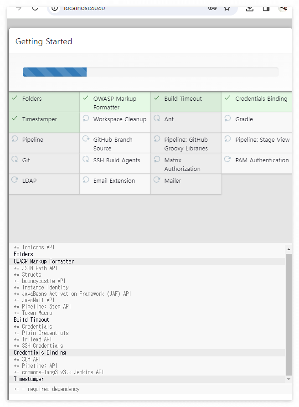Select the Timestamper plugin label
This screenshot has width=299, height=407.
point(40,119)
